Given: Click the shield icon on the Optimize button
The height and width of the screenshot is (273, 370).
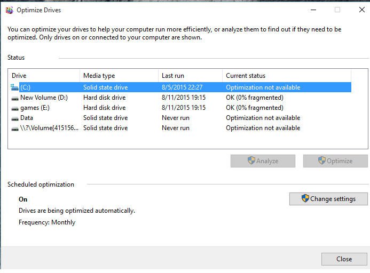Looking at the screenshot, I should (x=322, y=160).
